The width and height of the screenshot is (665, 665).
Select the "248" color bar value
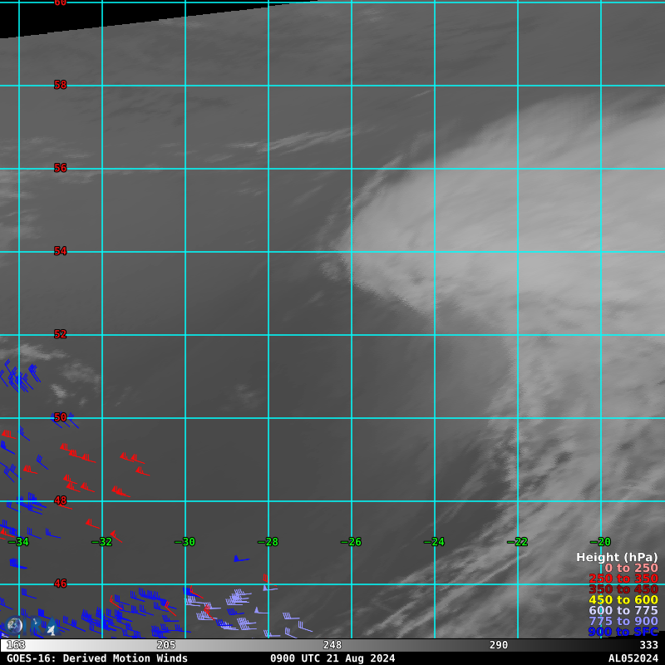[x=332, y=645]
